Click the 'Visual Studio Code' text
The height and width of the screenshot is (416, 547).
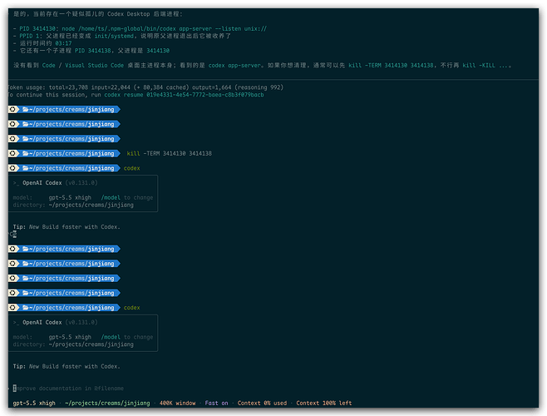94,66
